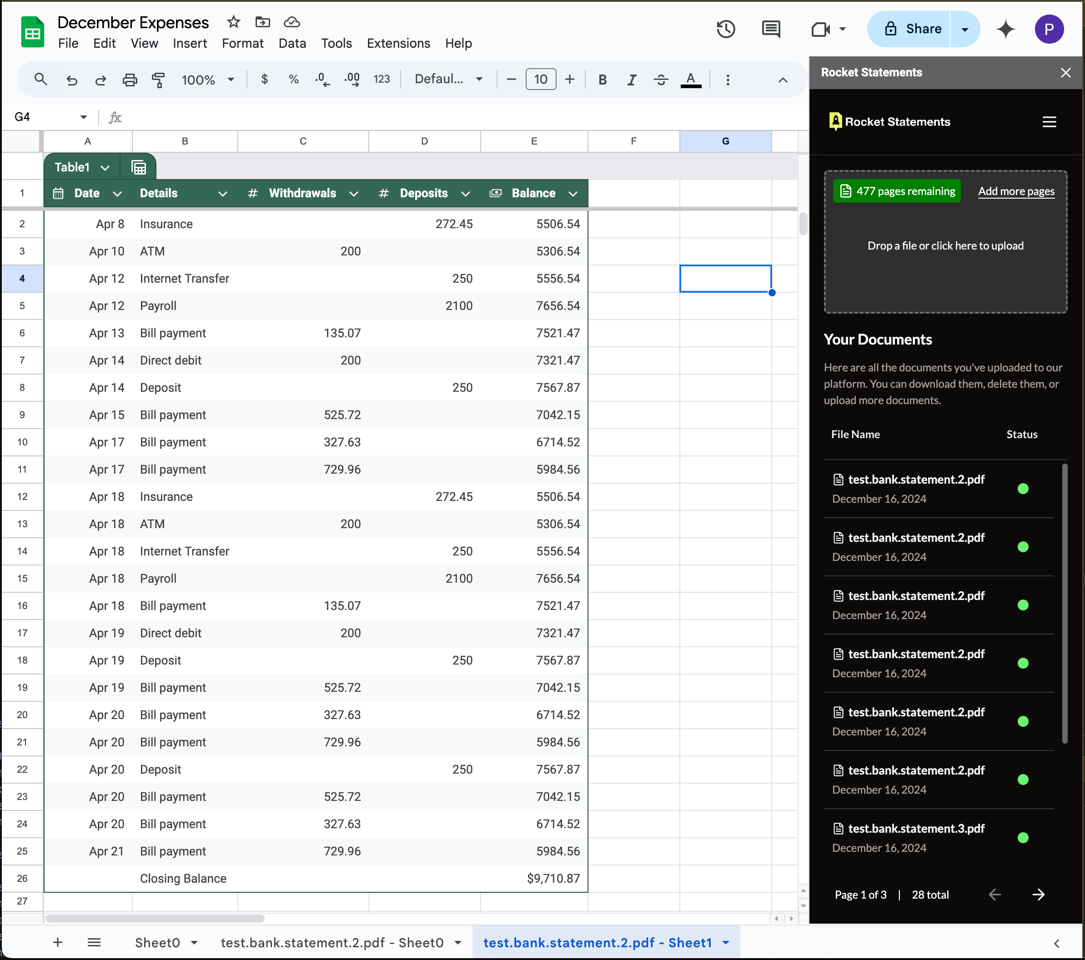The image size is (1085, 960).
Task: Select the Paint format tool
Action: [158, 80]
